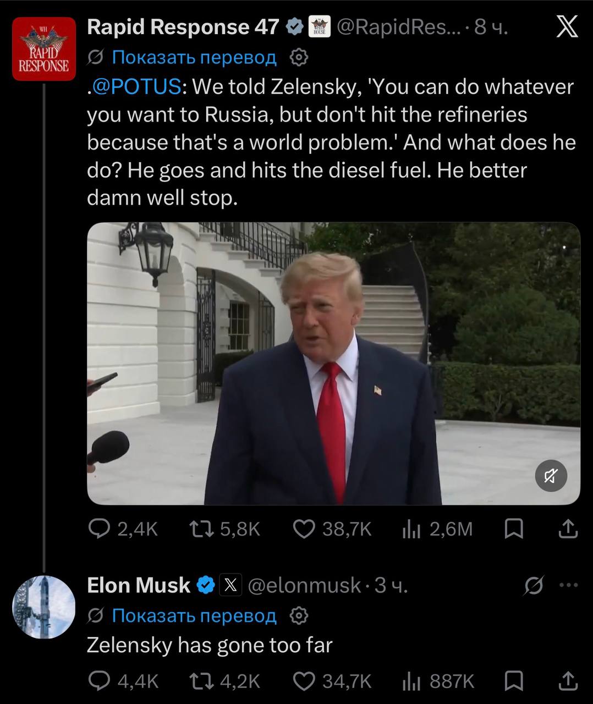593x704 pixels.
Task: Unmute the video with speaker icon
Action: point(551,476)
